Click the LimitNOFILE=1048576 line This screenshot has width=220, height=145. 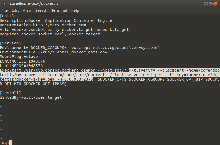[22, 61]
